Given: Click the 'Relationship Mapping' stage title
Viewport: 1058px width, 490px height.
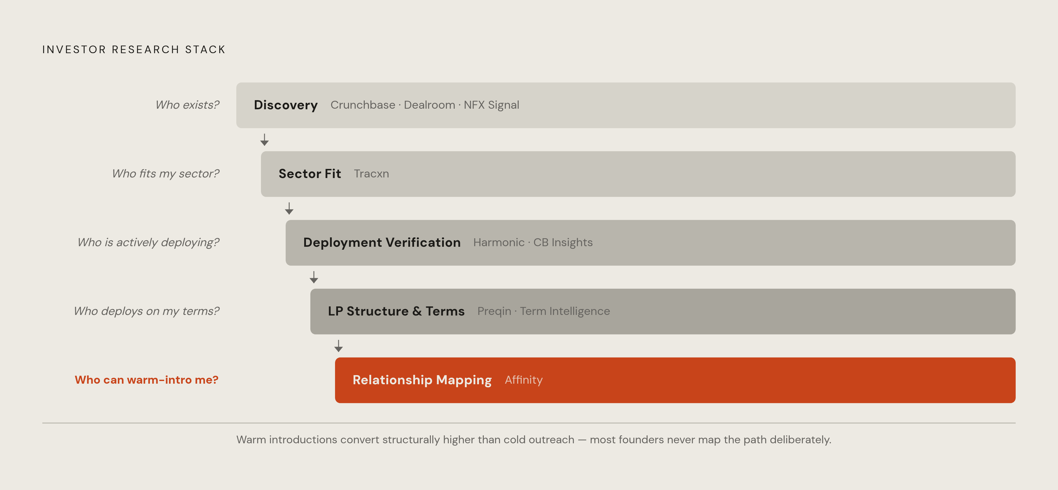Looking at the screenshot, I should [422, 380].
